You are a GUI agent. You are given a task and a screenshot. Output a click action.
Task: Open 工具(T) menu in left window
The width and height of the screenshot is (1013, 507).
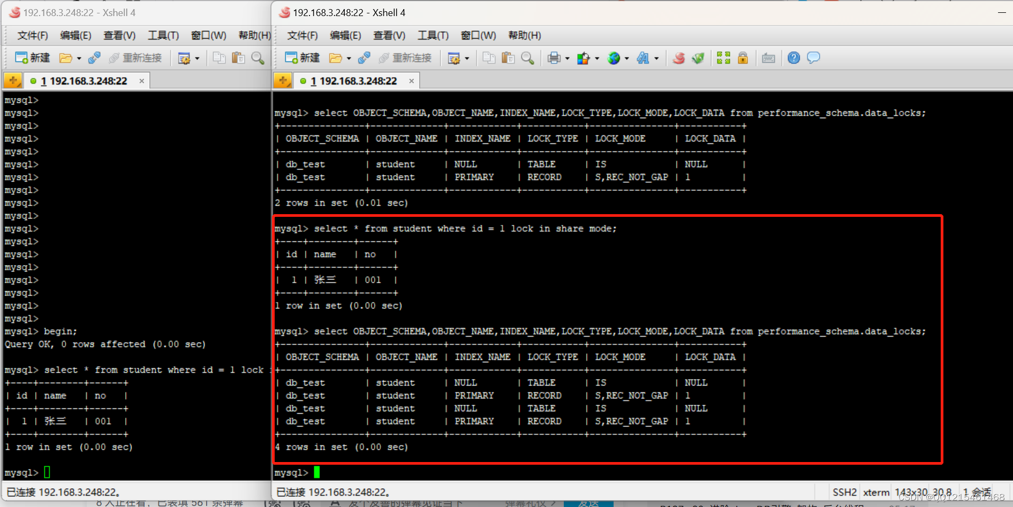pyautogui.click(x=163, y=35)
